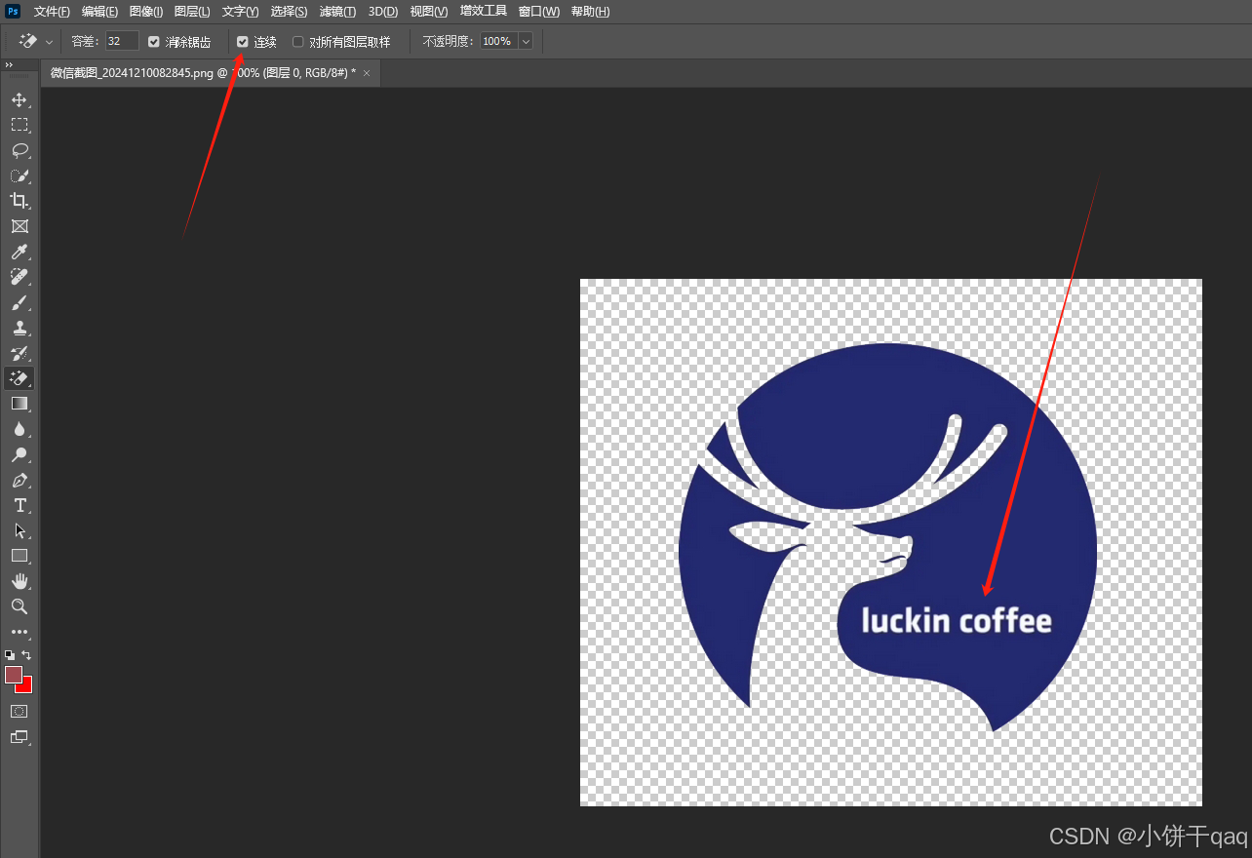Toggle the 消除锯齿 anti-alias checkbox
Image resolution: width=1252 pixels, height=858 pixels.
[x=153, y=42]
